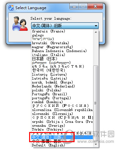Image resolution: width=122 pixels, height=151 pixels.
Task: Select Nederlands (Nederland) option
Action: (x=62, y=86)
